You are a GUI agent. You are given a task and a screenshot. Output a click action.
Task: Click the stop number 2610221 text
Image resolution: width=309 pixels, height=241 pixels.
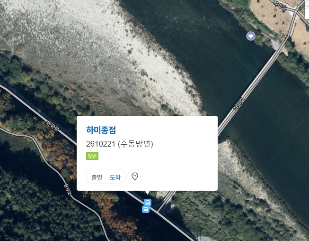(100, 144)
